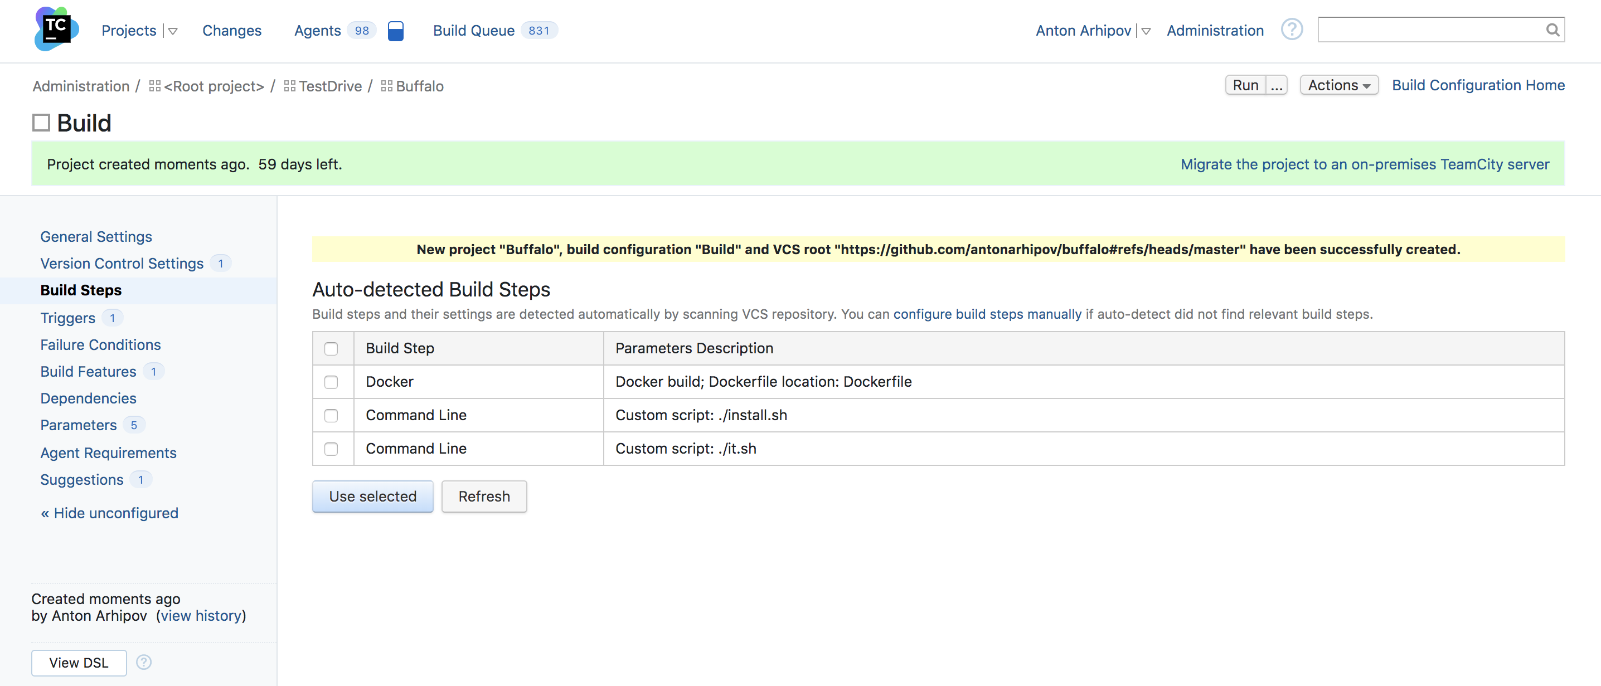Click the TeamCity logo icon
This screenshot has width=1601, height=686.
(x=56, y=29)
